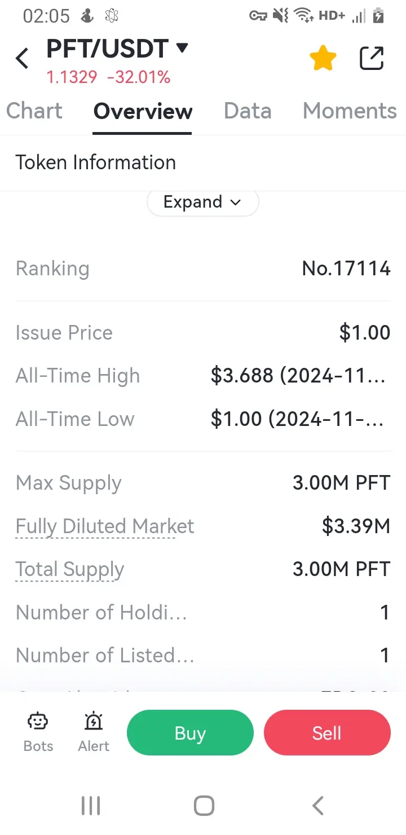This screenshot has width=406, height=835.
Task: Tap the Android back navigation icon
Action: (x=318, y=806)
